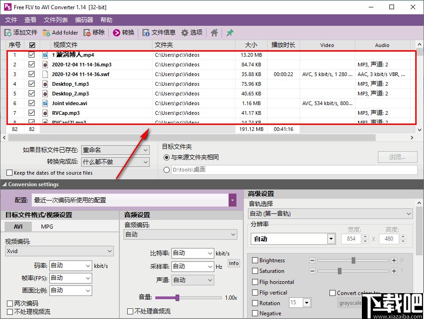Click file icon of RVCap.mp3
Image resolution: width=424 pixels, height=319 pixels.
tap(45, 113)
